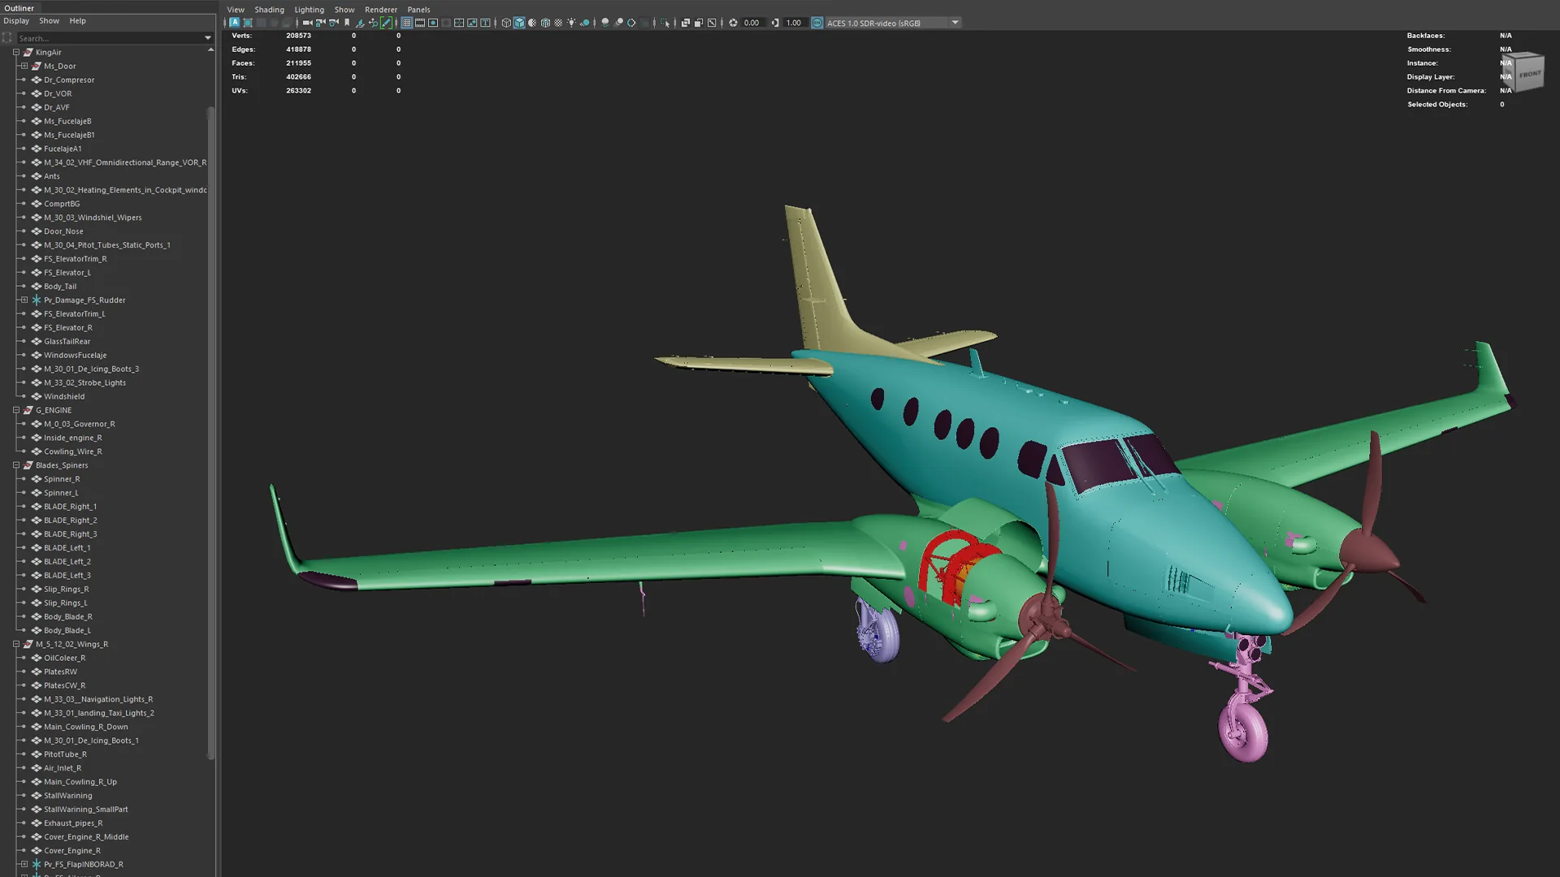
Task: Click the Use All Lights bulb icon
Action: click(x=571, y=23)
